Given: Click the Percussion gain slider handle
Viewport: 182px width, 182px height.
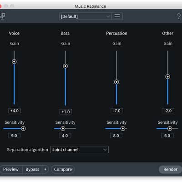Looking at the screenshot, I should (116, 82).
